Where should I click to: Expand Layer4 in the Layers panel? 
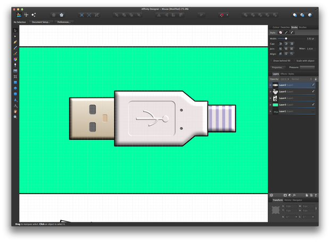tap(270, 98)
